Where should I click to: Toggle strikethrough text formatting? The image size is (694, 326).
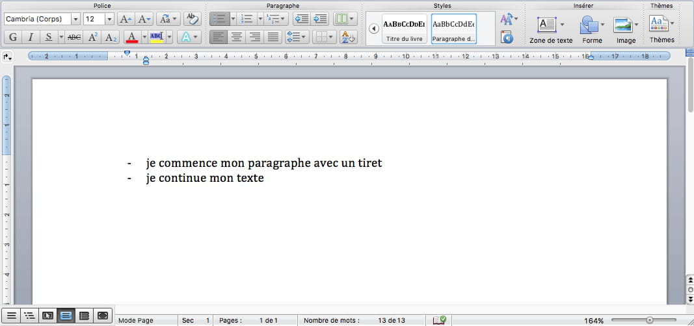point(75,37)
